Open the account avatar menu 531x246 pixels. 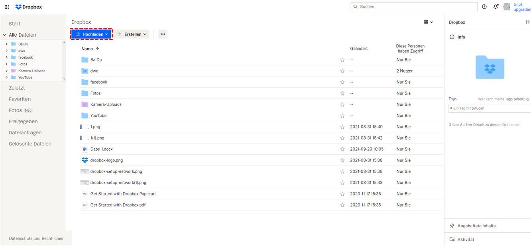(x=507, y=7)
